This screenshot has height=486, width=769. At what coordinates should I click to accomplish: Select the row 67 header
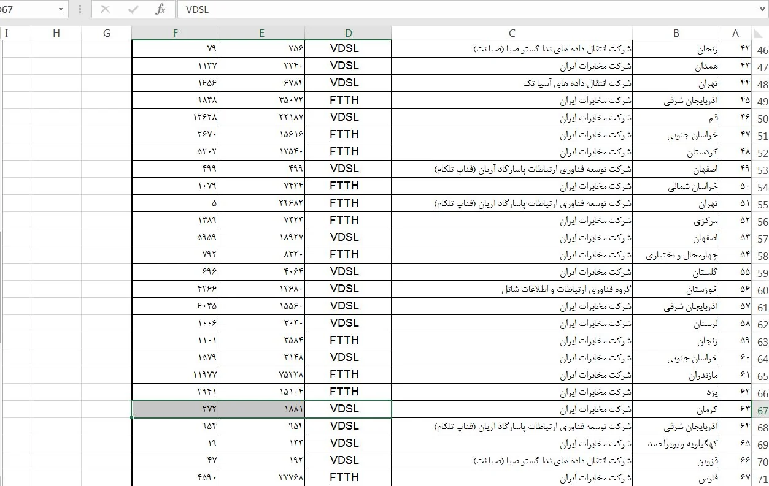762,410
